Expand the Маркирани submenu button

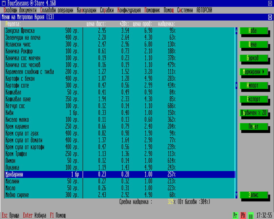pos(254,72)
